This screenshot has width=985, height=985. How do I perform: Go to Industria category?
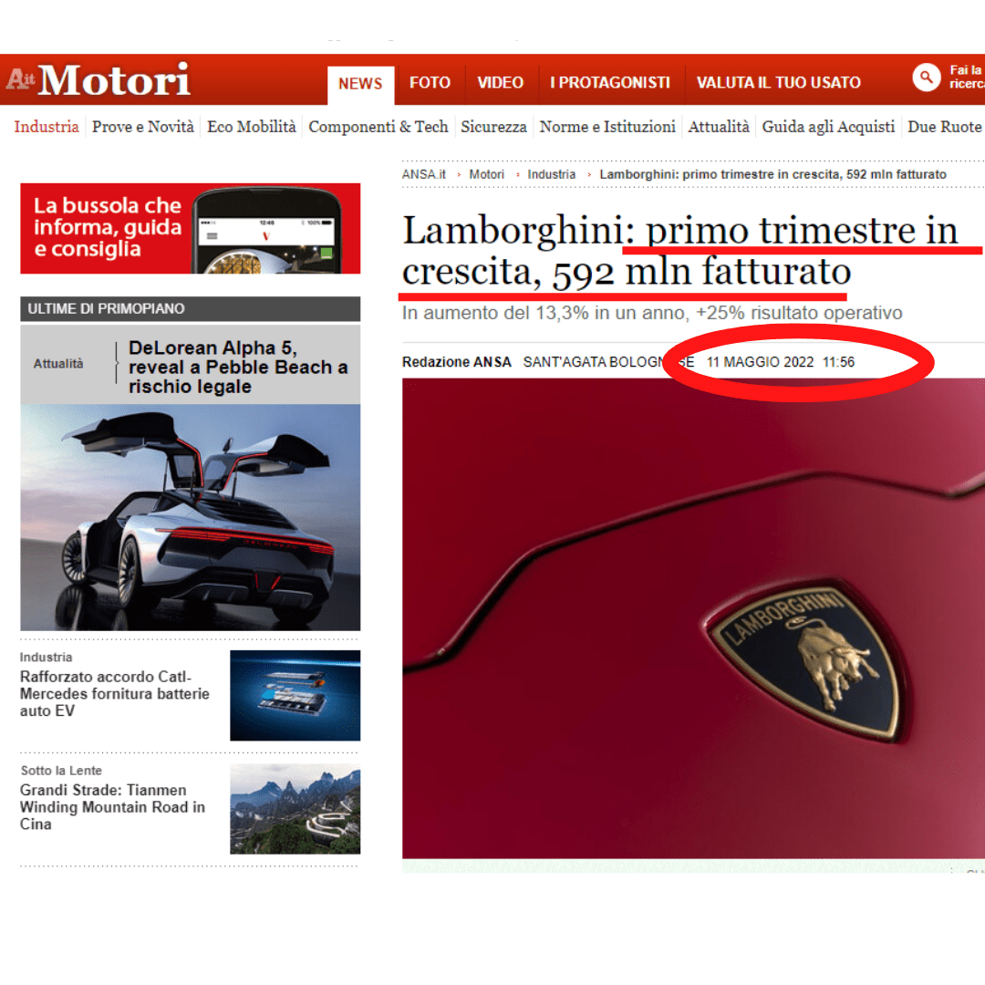[47, 127]
